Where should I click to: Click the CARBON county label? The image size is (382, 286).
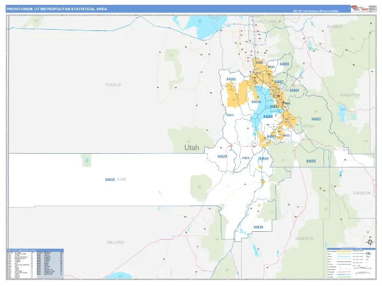pyautogui.click(x=362, y=193)
